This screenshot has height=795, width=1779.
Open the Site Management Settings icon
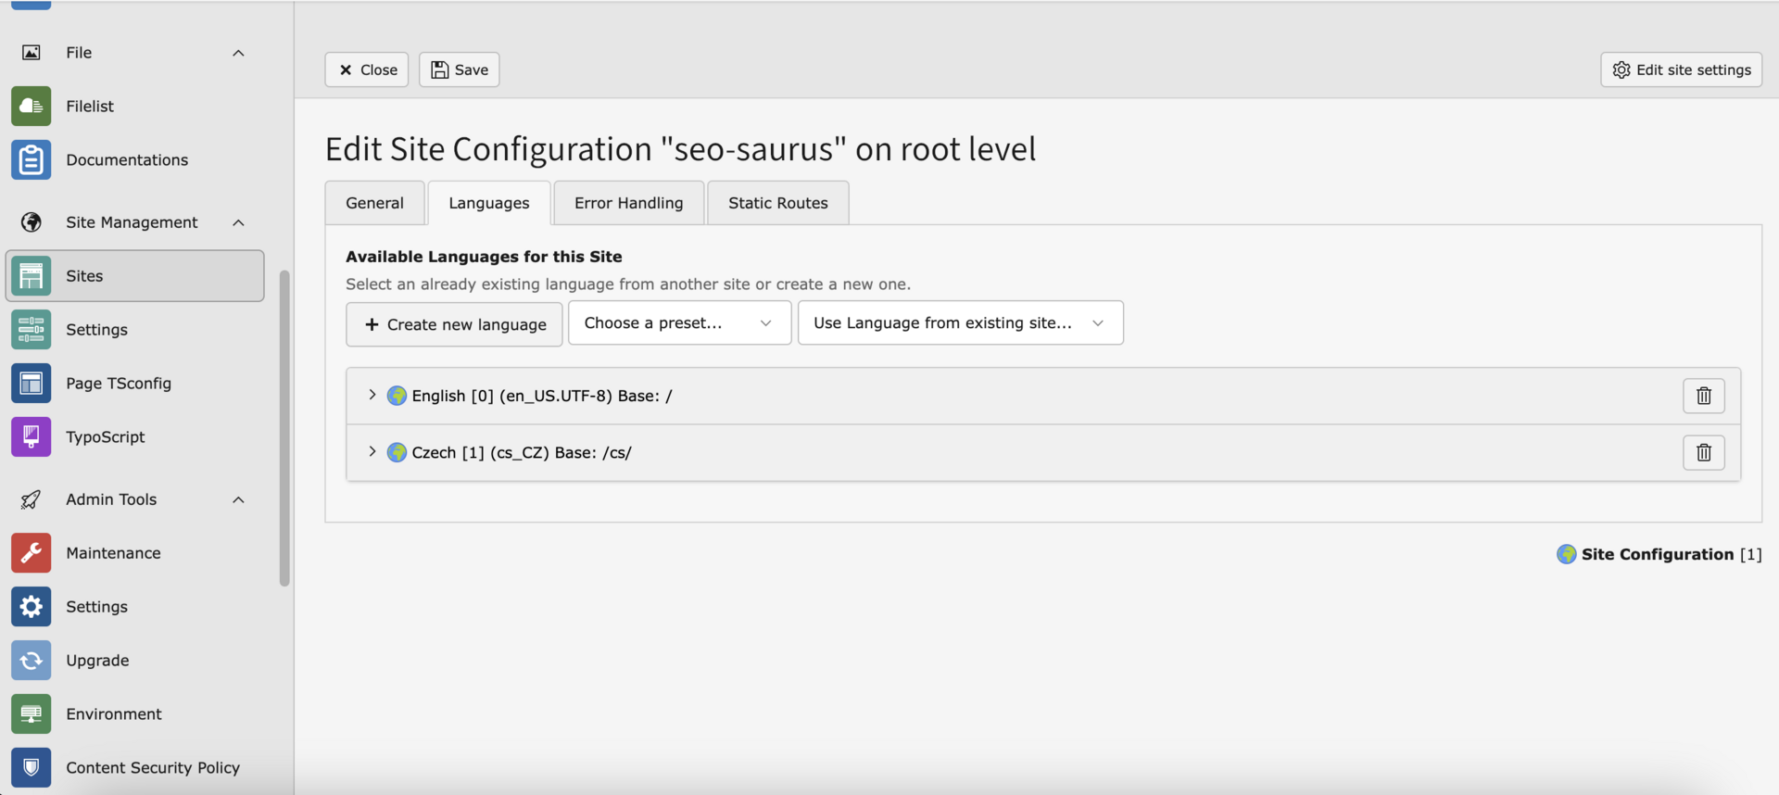point(31,329)
